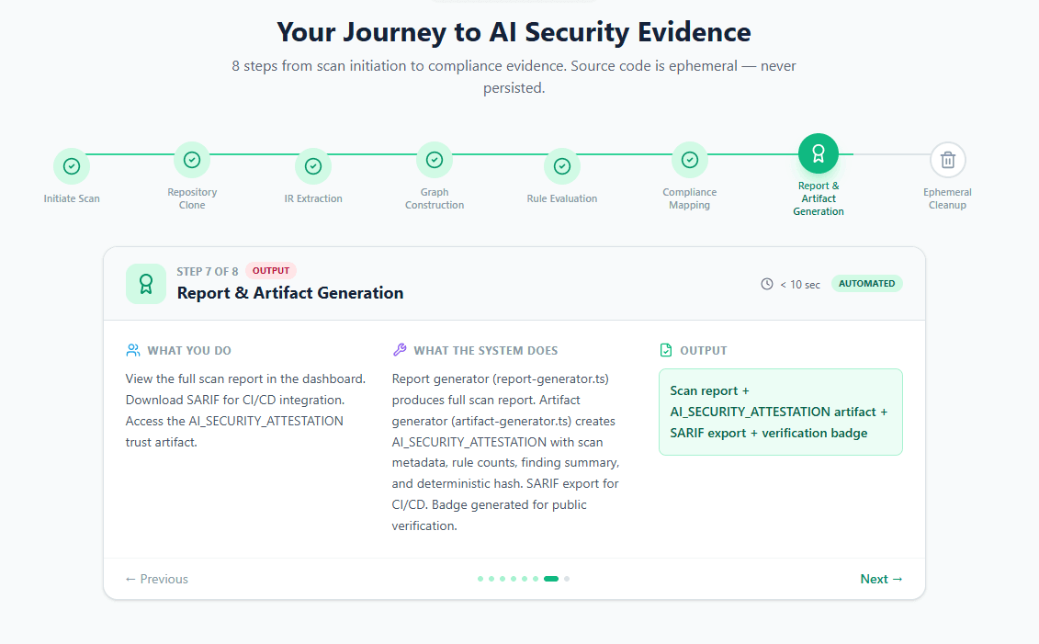Click the Graph Construction step circle
This screenshot has height=644, width=1039.
(x=435, y=159)
